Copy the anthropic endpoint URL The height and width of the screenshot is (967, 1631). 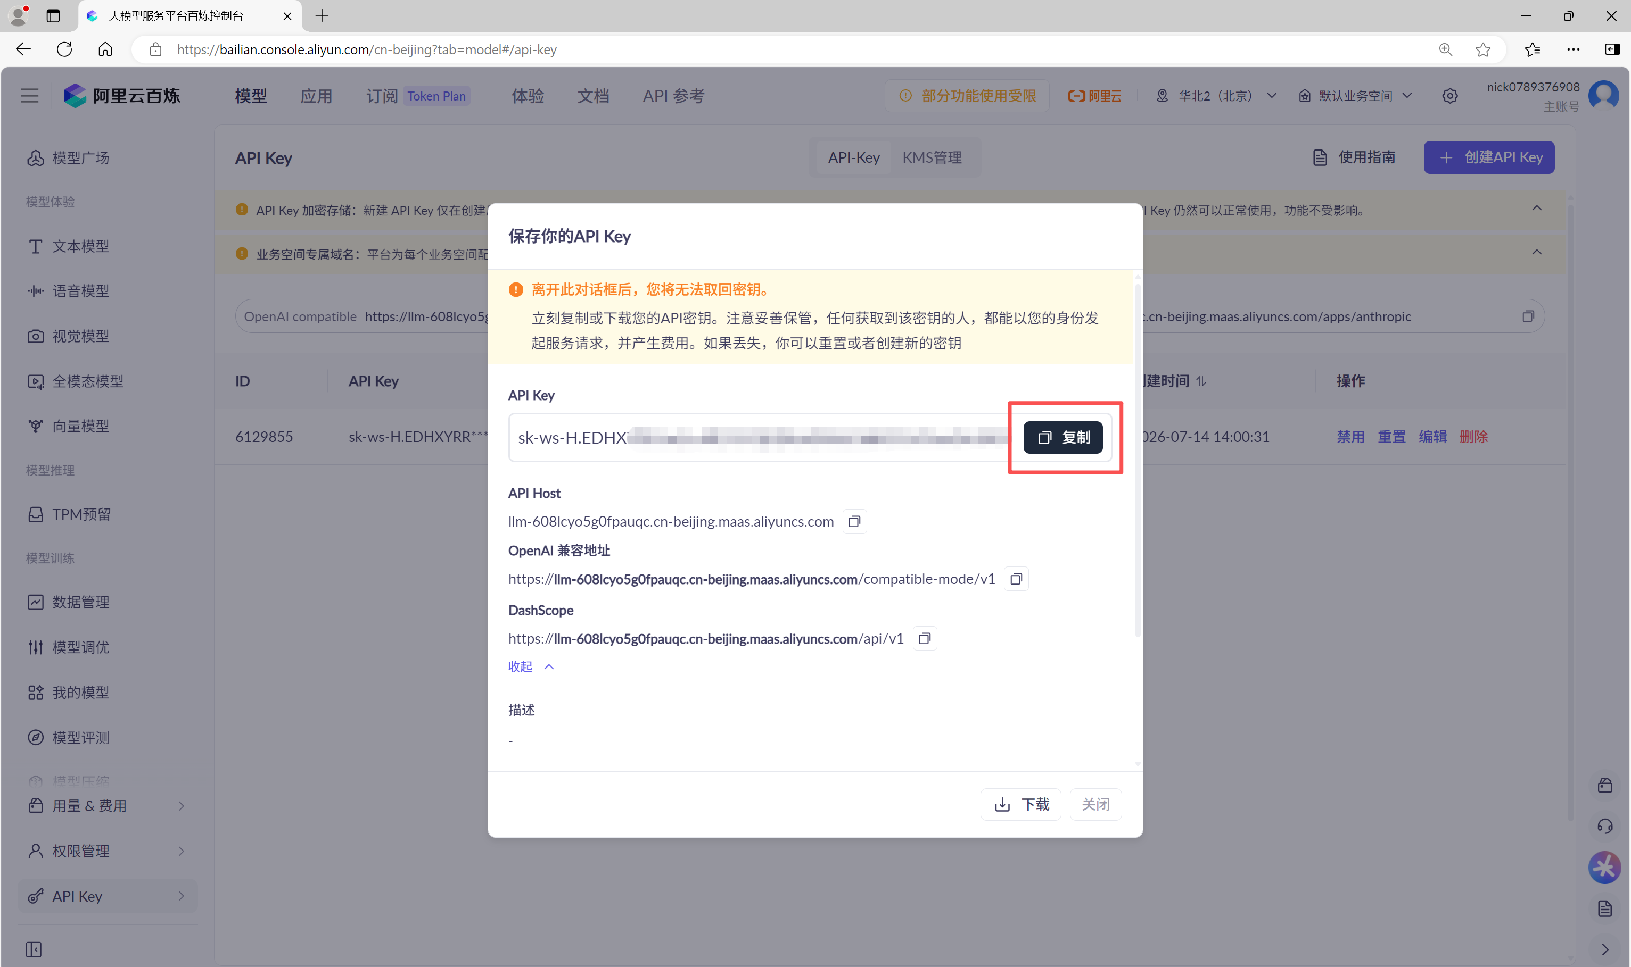(1528, 316)
